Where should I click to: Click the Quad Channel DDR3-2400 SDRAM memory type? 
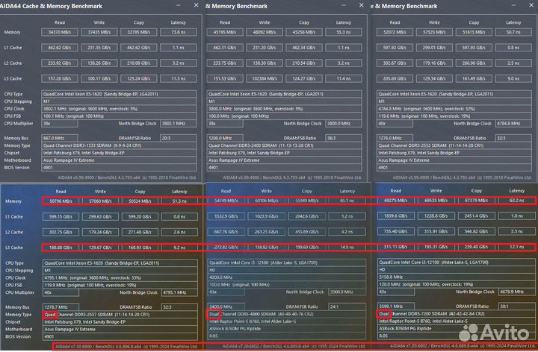pos(284,145)
